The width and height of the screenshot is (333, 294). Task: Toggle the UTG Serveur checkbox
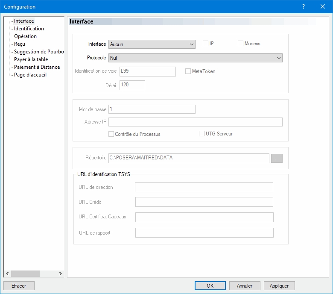coord(202,134)
